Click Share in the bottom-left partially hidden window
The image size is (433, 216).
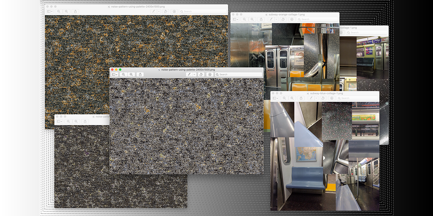[85, 121]
